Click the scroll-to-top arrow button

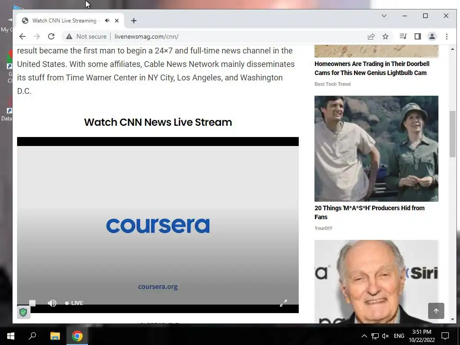tap(436, 311)
